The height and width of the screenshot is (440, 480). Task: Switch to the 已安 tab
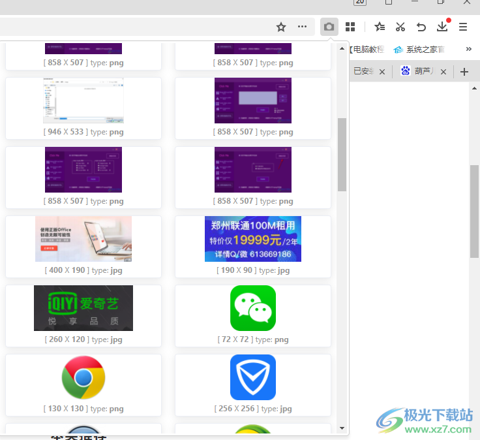[x=363, y=71]
